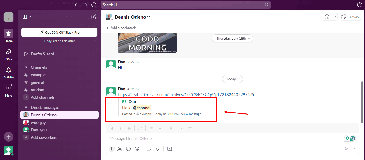The width and height of the screenshot is (365, 160).
Task: Click Get 50% Off Slack Pro button
Action: pyautogui.click(x=59, y=32)
